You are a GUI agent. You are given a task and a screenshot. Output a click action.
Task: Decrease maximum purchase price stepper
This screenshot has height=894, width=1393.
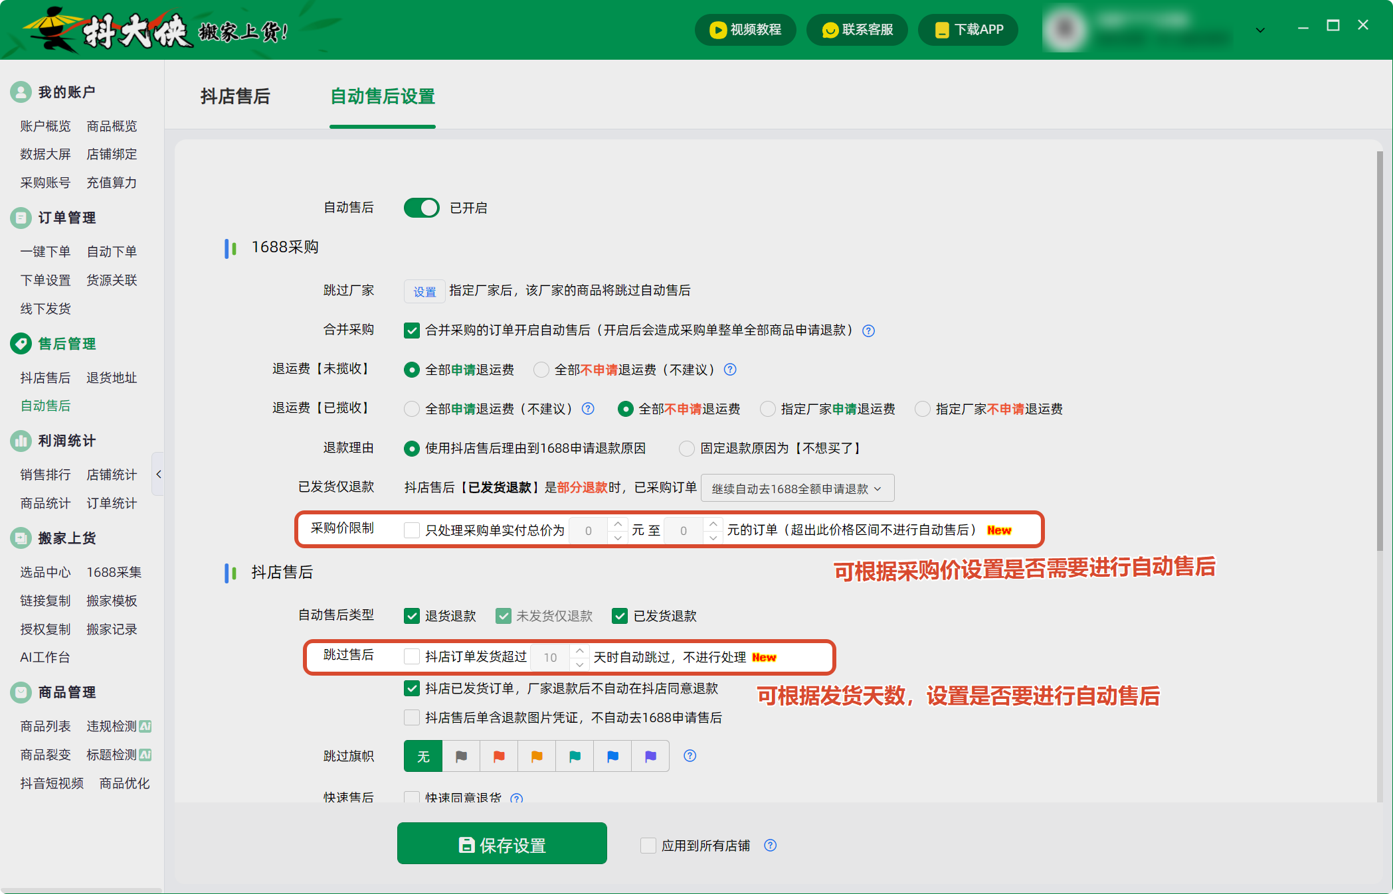click(x=713, y=538)
